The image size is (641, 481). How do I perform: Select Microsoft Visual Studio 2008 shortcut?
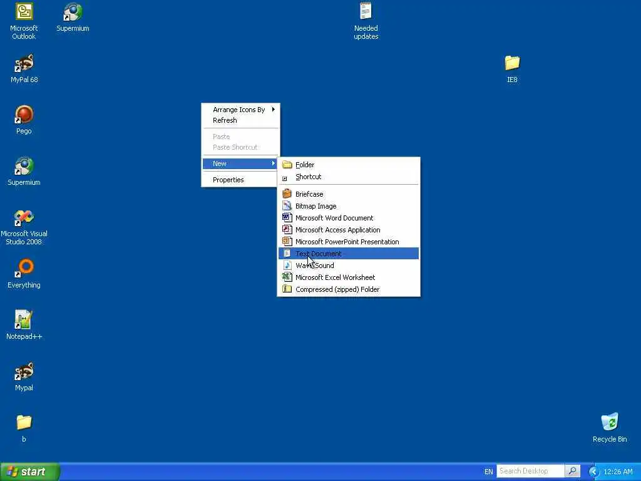click(24, 227)
